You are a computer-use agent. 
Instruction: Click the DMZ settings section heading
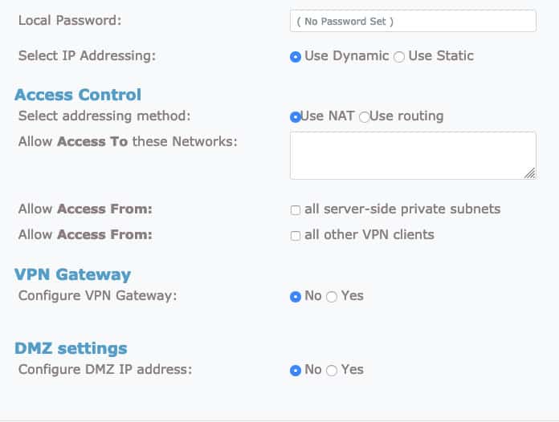(x=71, y=348)
